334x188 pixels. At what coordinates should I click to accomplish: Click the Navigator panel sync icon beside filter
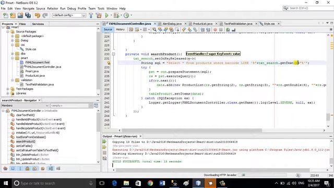(x=96, y=105)
